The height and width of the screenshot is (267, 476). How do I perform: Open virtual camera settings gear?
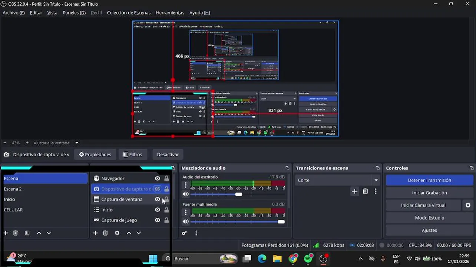pyautogui.click(x=468, y=205)
